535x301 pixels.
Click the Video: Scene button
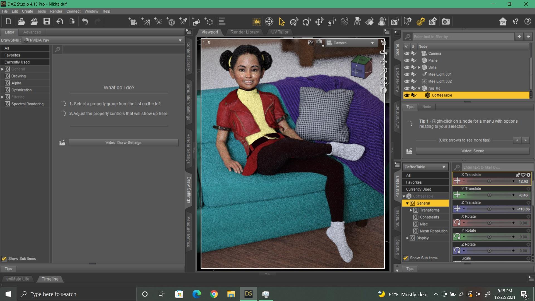[473, 151]
